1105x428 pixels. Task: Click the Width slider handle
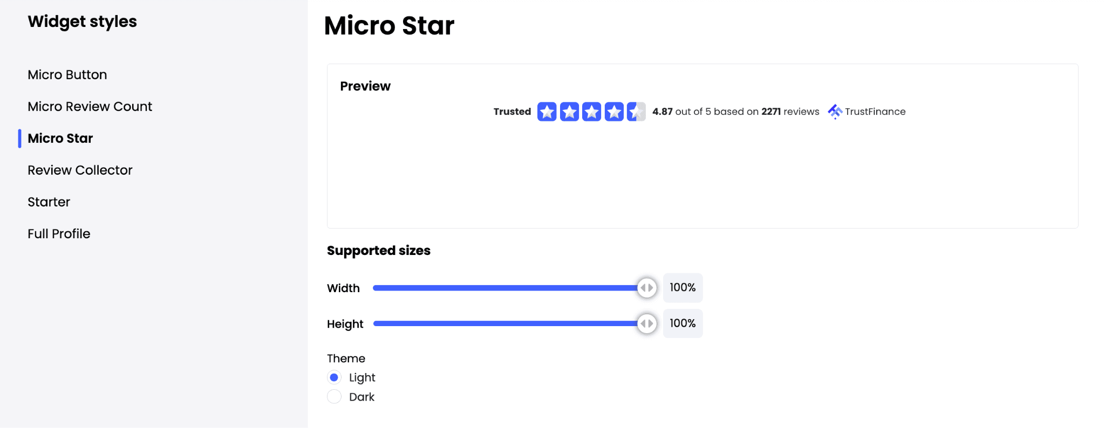646,288
